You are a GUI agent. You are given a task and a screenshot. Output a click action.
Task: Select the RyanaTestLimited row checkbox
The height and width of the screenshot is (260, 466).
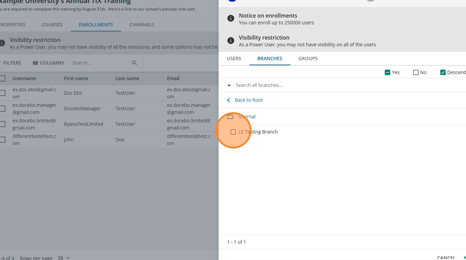click(3, 124)
